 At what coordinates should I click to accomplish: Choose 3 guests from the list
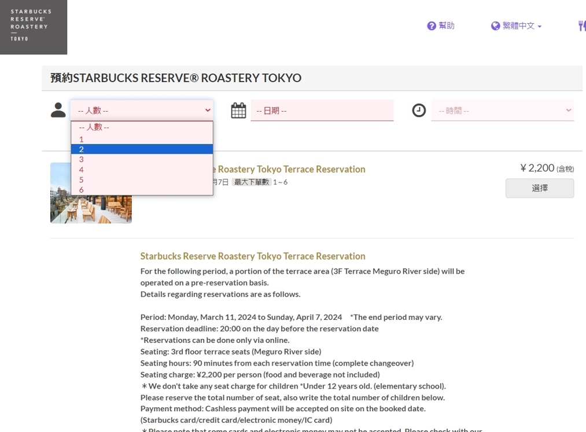(142, 159)
